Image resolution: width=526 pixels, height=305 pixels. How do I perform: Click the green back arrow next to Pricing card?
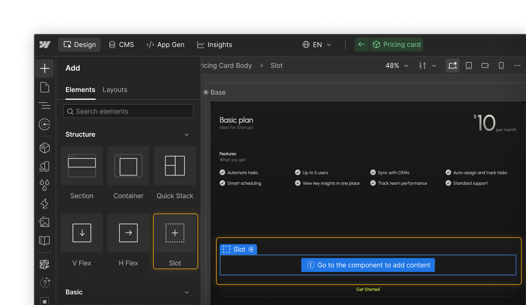click(x=361, y=44)
